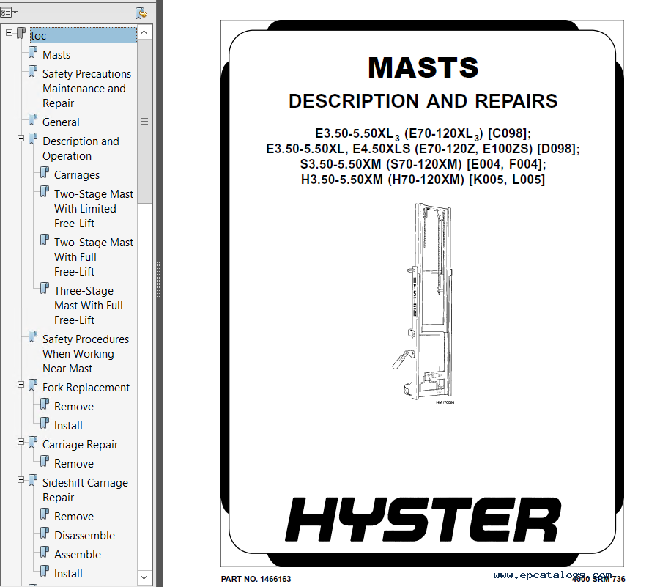
Task: Jump to Carriage Repair bookmark
Action: (x=80, y=445)
